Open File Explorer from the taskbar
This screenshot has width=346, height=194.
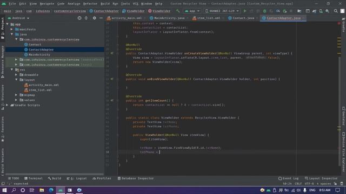[42, 190]
